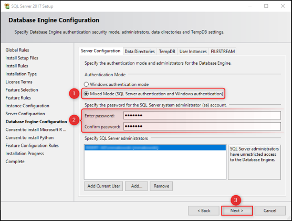
Task: Click Server Configuration step in sidebar
Action: tap(25, 114)
